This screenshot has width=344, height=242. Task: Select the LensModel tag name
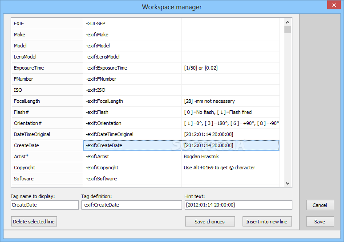47,57
